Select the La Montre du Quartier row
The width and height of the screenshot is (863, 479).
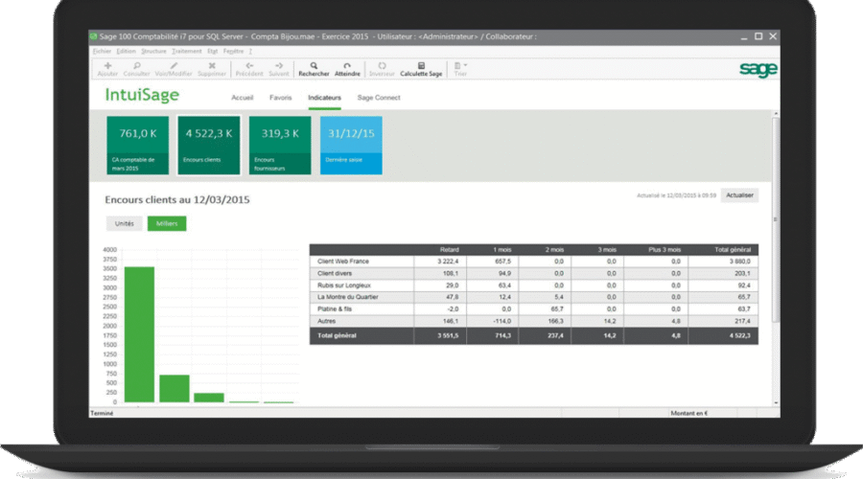[534, 297]
